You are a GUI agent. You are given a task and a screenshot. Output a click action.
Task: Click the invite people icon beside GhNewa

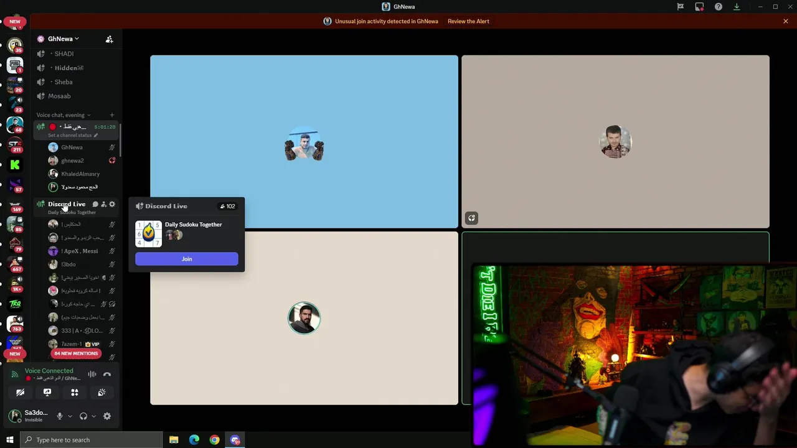point(109,39)
